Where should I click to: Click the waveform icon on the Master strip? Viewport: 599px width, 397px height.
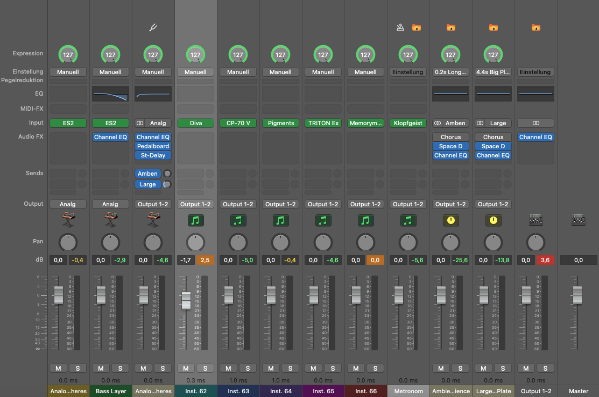(579, 220)
